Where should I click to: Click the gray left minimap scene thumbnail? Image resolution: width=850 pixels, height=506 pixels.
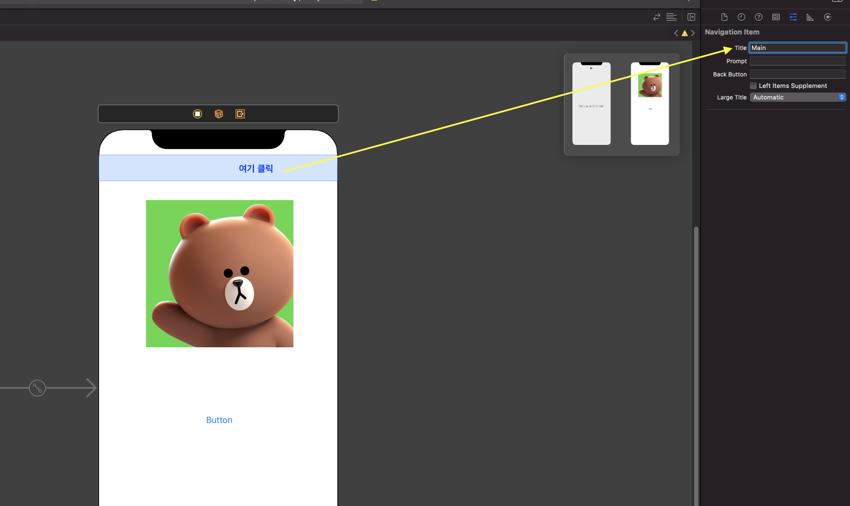tap(591, 103)
